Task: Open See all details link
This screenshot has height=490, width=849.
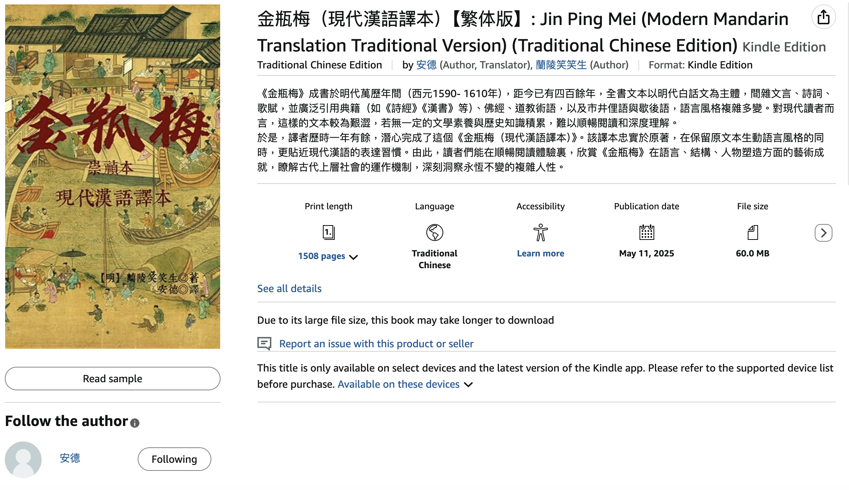Action: [x=289, y=289]
